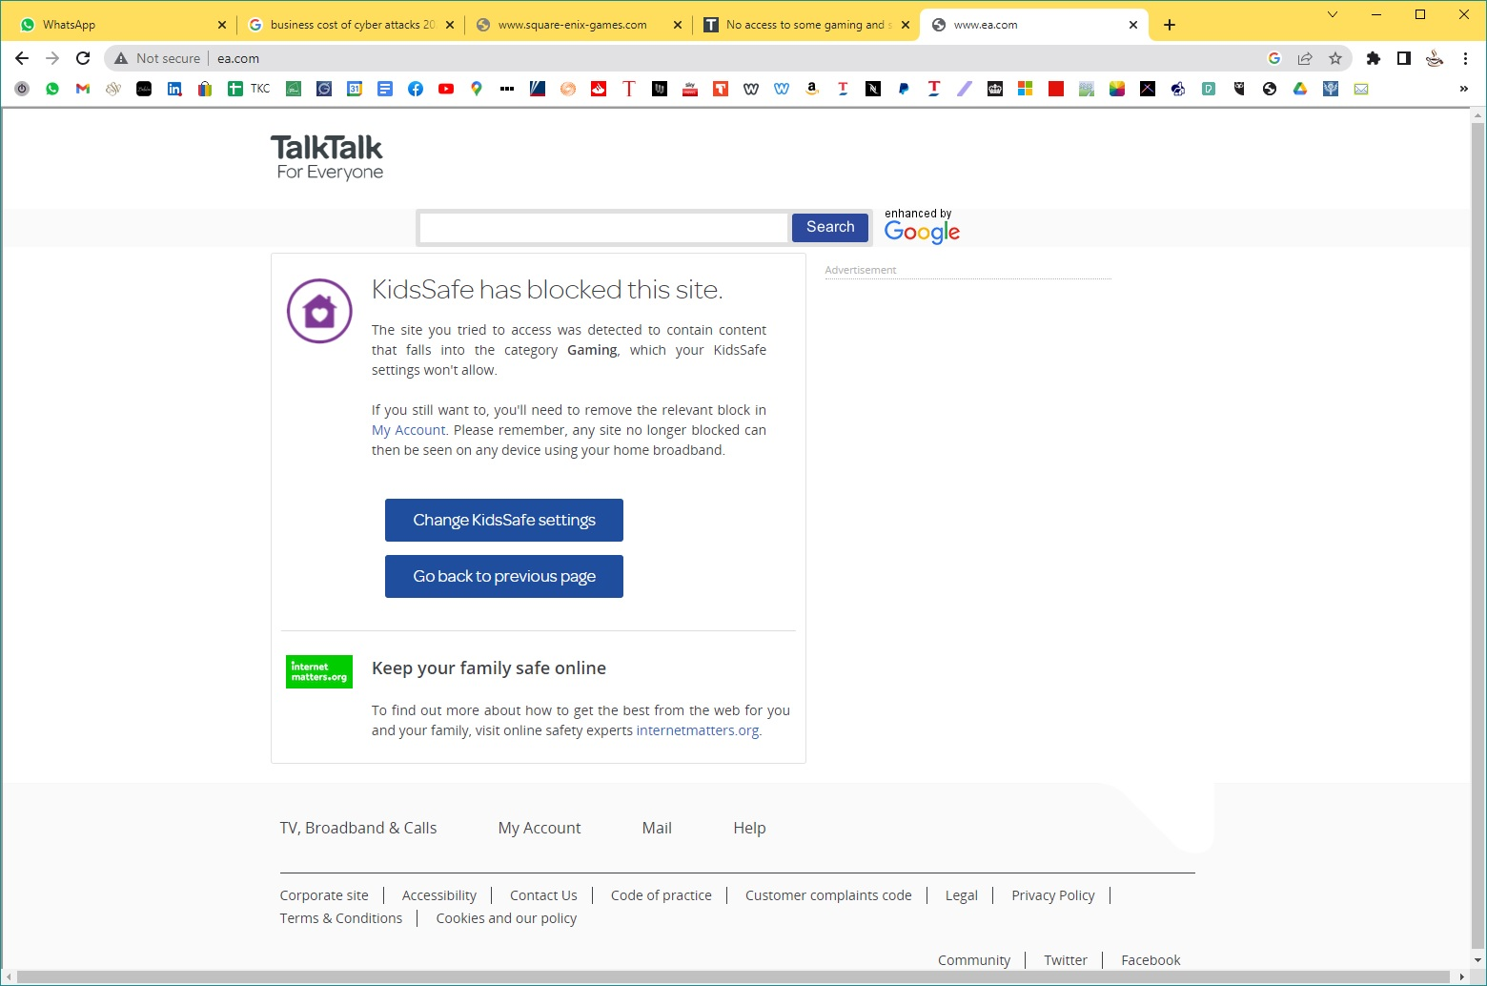This screenshot has width=1487, height=986.
Task: Open the Facebook bookmark
Action: click(x=415, y=89)
